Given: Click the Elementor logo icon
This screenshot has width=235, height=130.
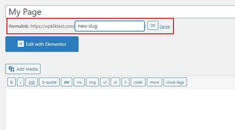Looking at the screenshot, I should (21, 44).
